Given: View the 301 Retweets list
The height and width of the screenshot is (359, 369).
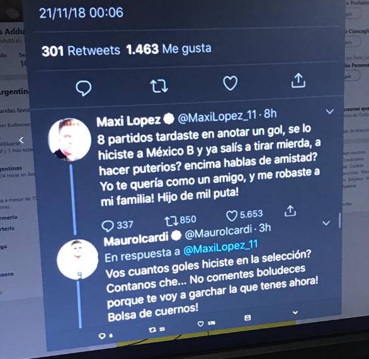Looking at the screenshot, I should click(81, 50).
